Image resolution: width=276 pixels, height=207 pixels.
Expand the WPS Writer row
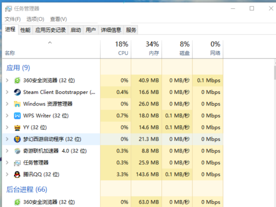coord(7,115)
